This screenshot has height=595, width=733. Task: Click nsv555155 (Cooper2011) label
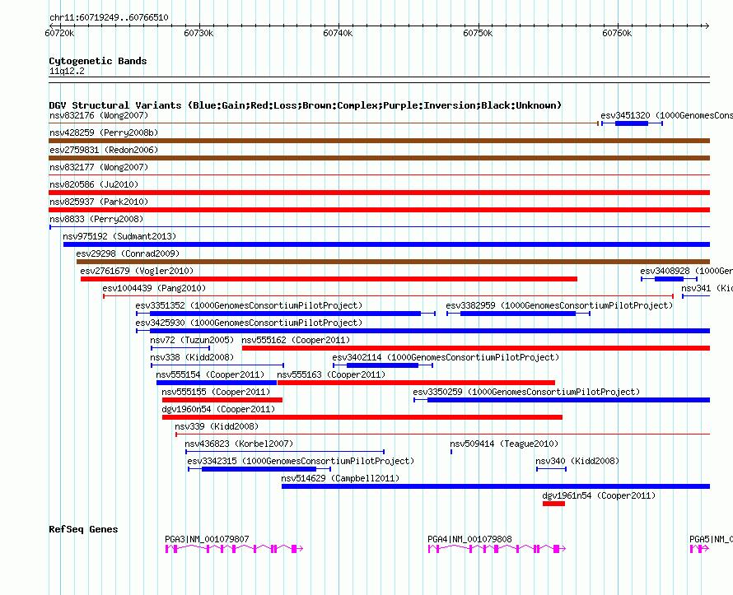coord(216,392)
